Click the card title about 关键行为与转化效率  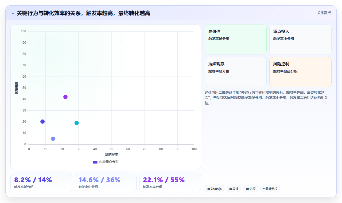coord(83,13)
